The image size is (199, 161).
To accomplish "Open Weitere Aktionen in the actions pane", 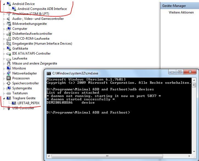I will tap(181, 12).
